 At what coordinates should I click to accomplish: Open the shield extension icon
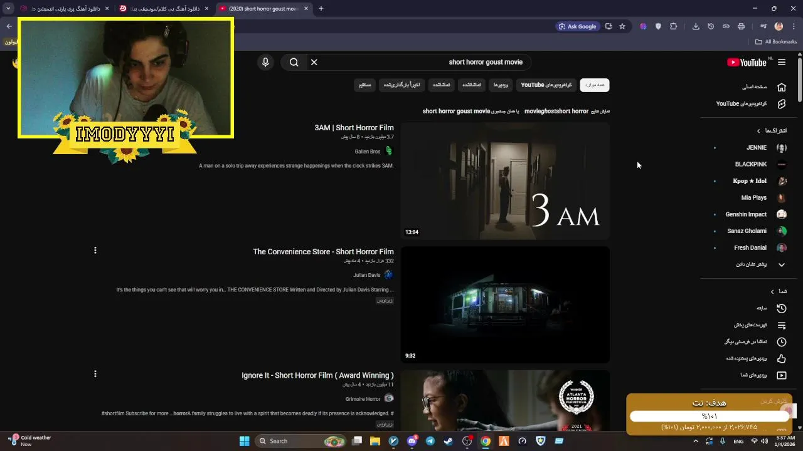(658, 26)
